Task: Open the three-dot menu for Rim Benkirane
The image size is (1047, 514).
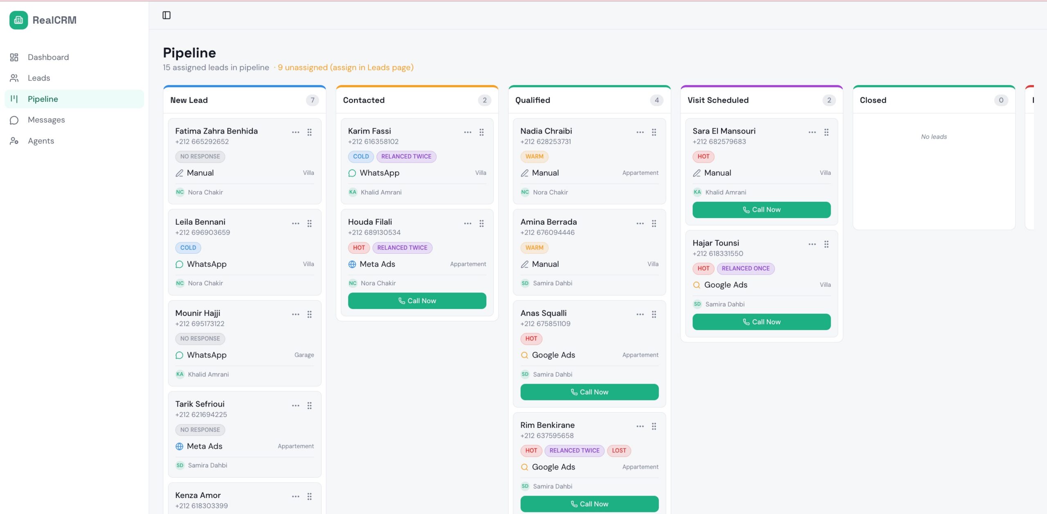Action: coord(640,426)
